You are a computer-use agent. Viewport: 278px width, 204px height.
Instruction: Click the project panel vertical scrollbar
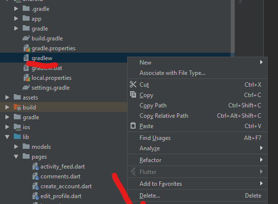[x=233, y=27]
